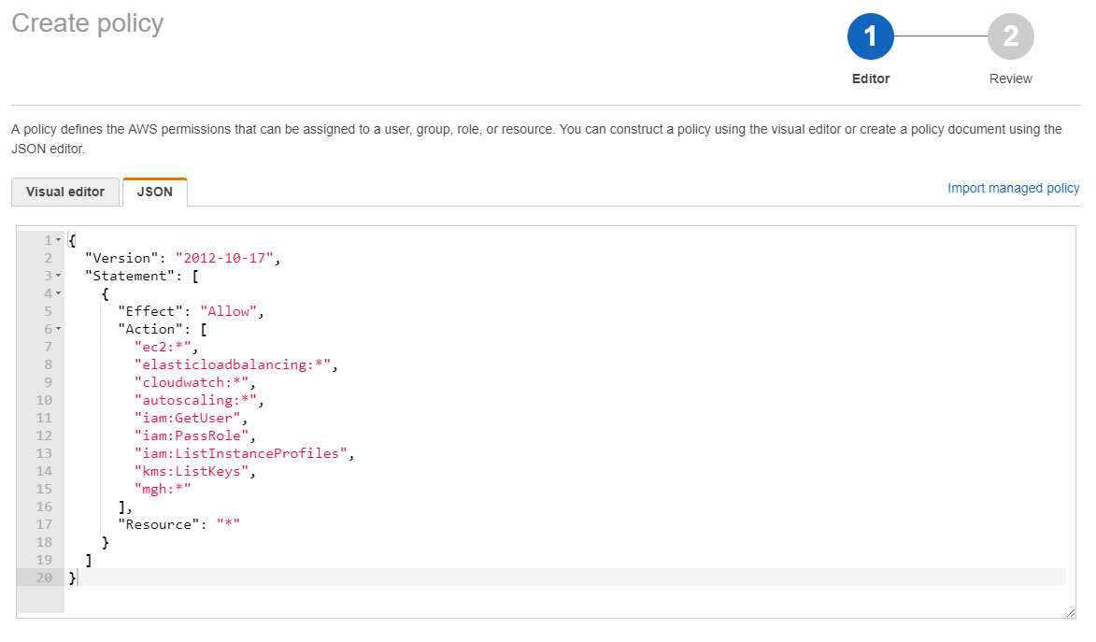
Task: Collapse the Action array at line 6
Action: click(x=58, y=330)
